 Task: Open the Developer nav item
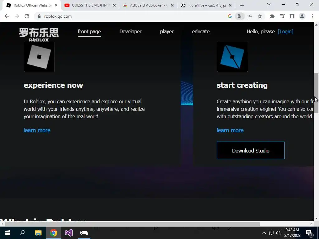point(130,31)
